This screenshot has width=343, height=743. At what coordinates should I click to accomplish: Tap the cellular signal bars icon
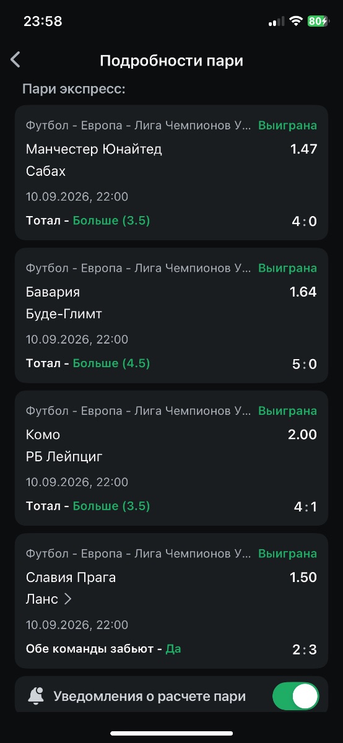(x=276, y=22)
